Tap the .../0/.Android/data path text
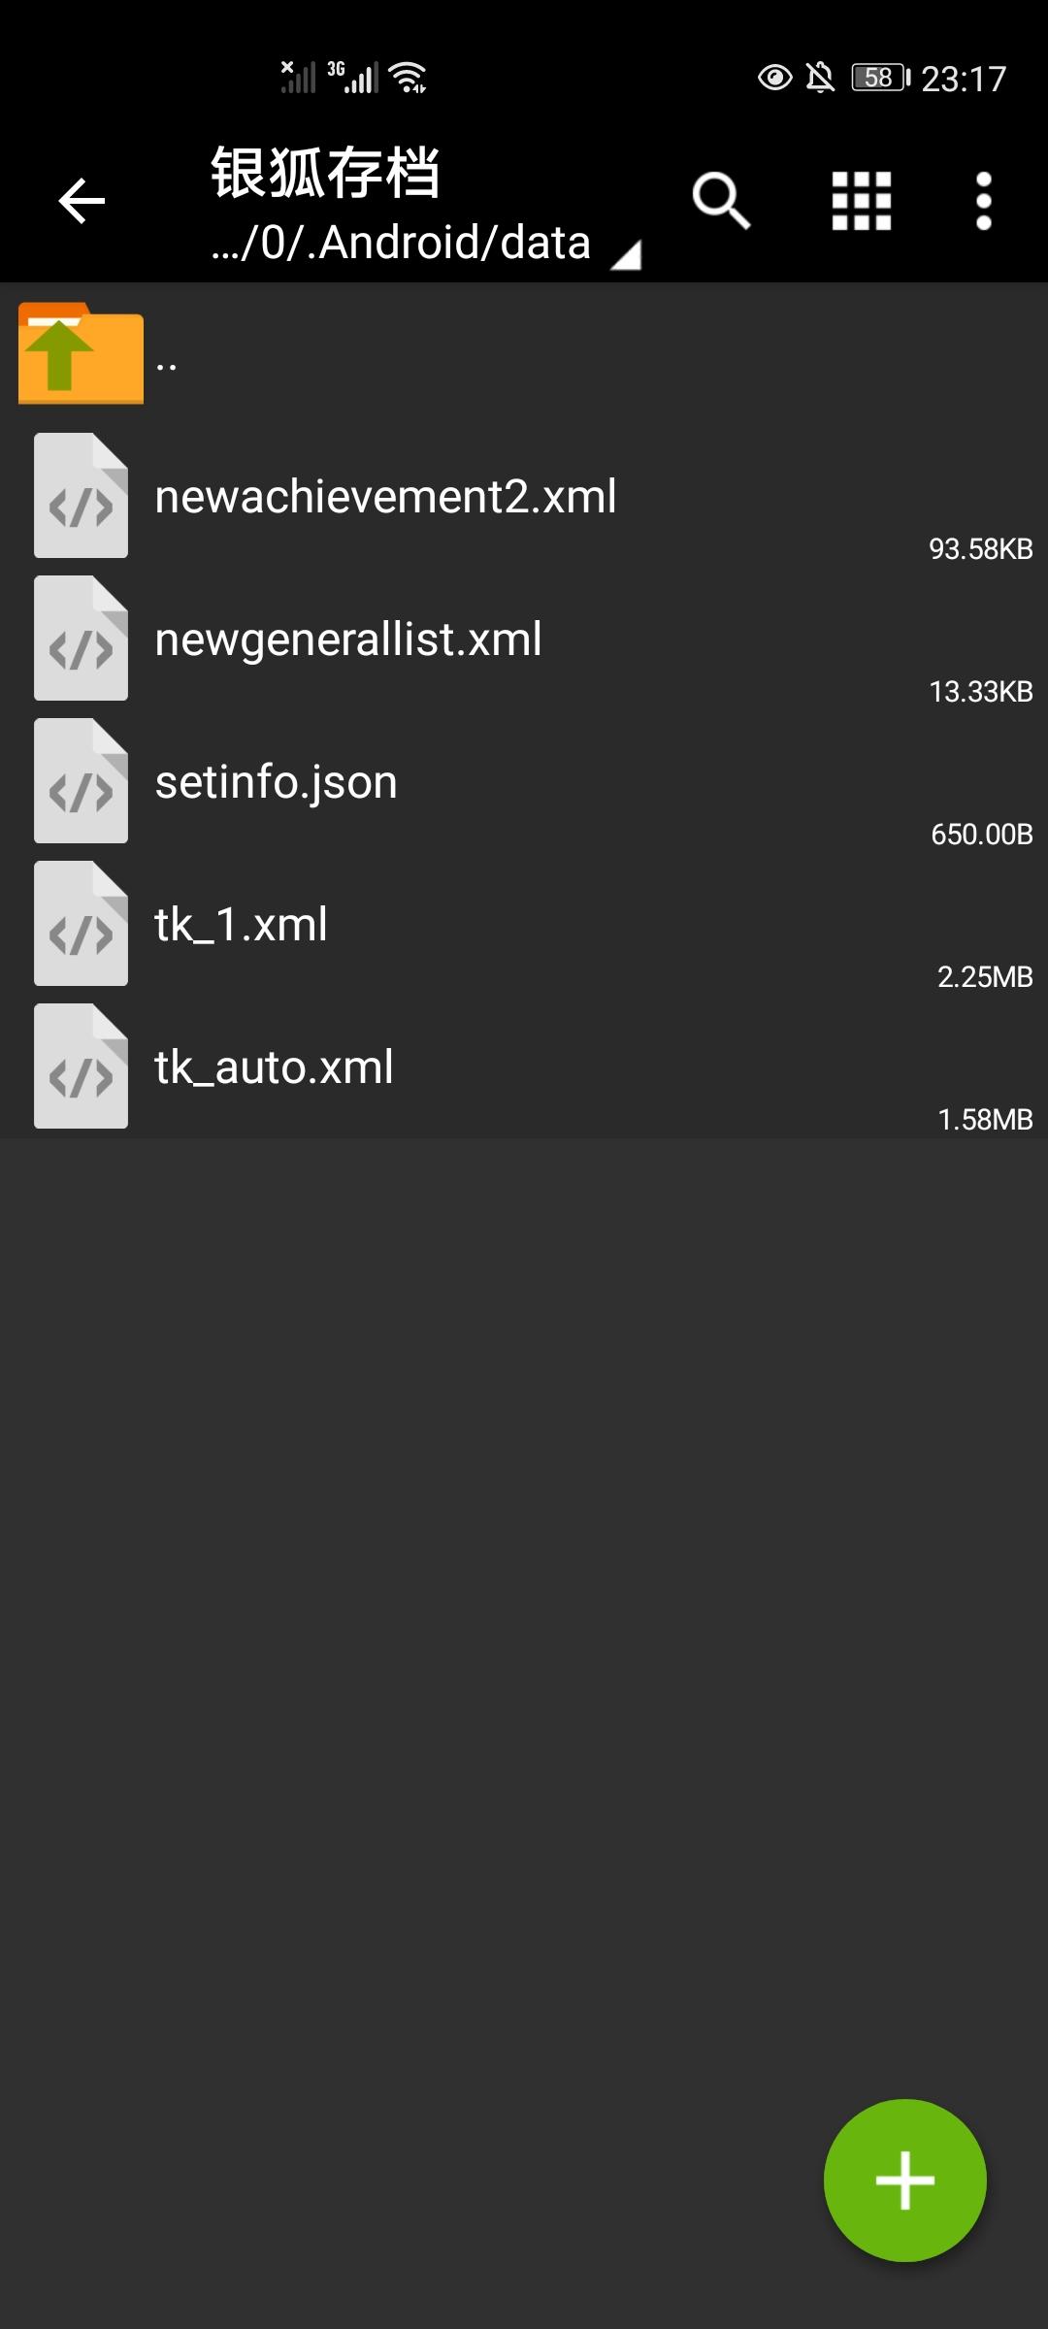Viewport: 1048px width, 2329px height. (x=401, y=243)
